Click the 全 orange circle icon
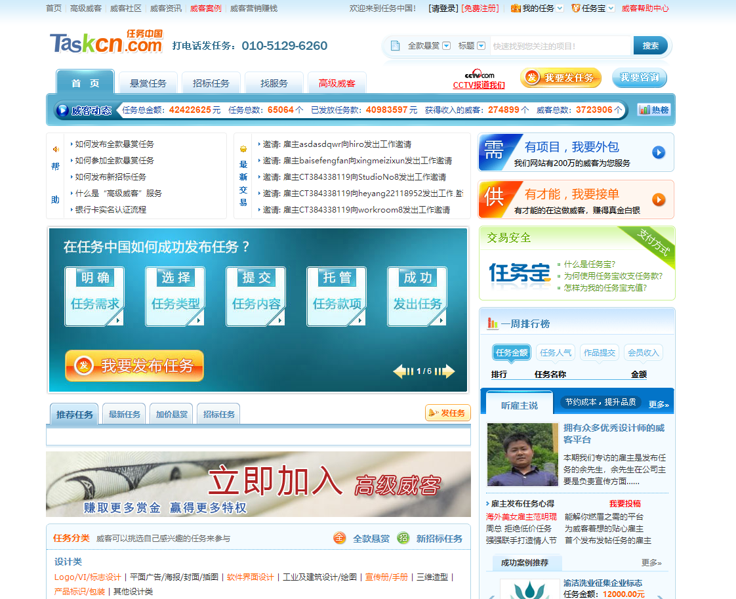736x599 pixels. point(339,538)
